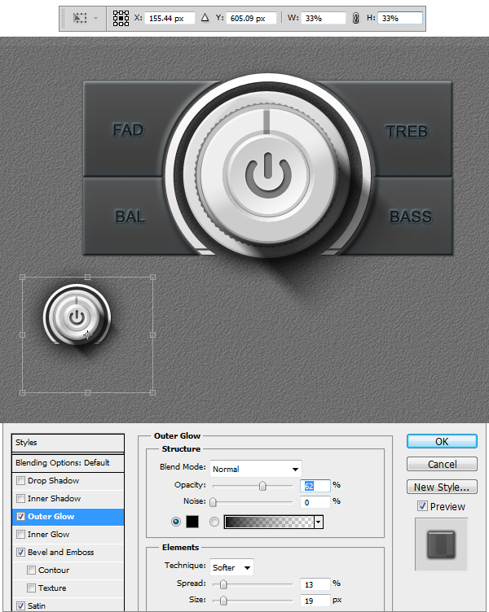Select the gradient glow radio button

pyautogui.click(x=214, y=522)
